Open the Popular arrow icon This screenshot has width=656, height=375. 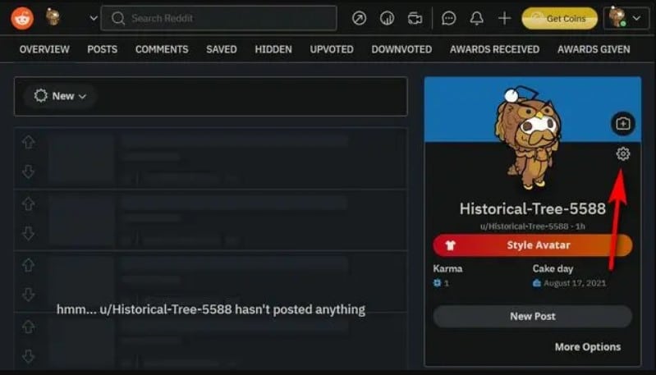click(359, 18)
